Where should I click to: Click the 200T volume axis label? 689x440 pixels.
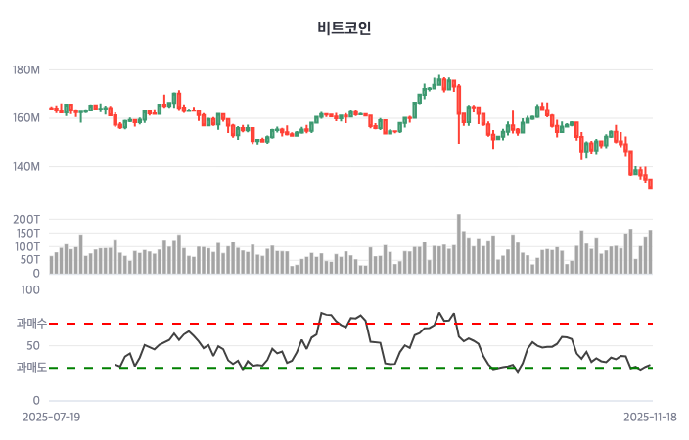27,219
